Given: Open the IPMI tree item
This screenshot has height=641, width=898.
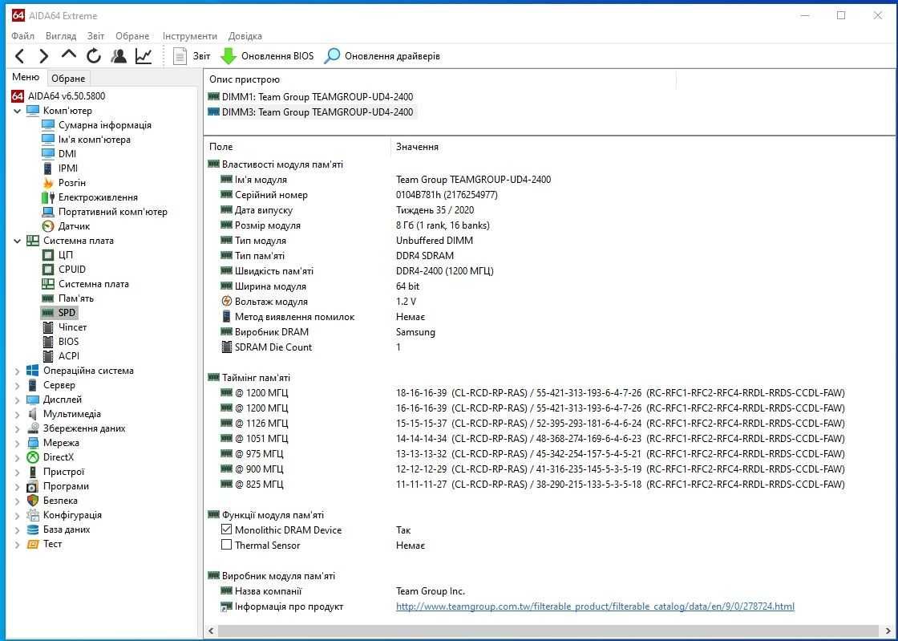Looking at the screenshot, I should click(x=68, y=168).
